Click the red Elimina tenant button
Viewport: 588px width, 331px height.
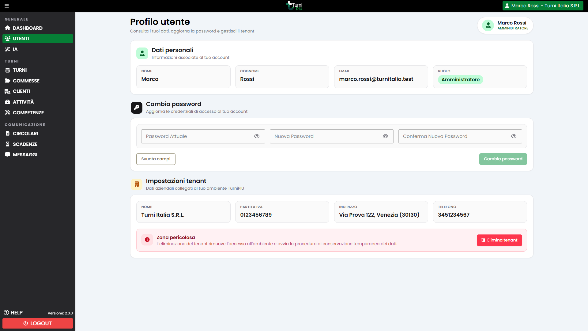click(x=499, y=240)
